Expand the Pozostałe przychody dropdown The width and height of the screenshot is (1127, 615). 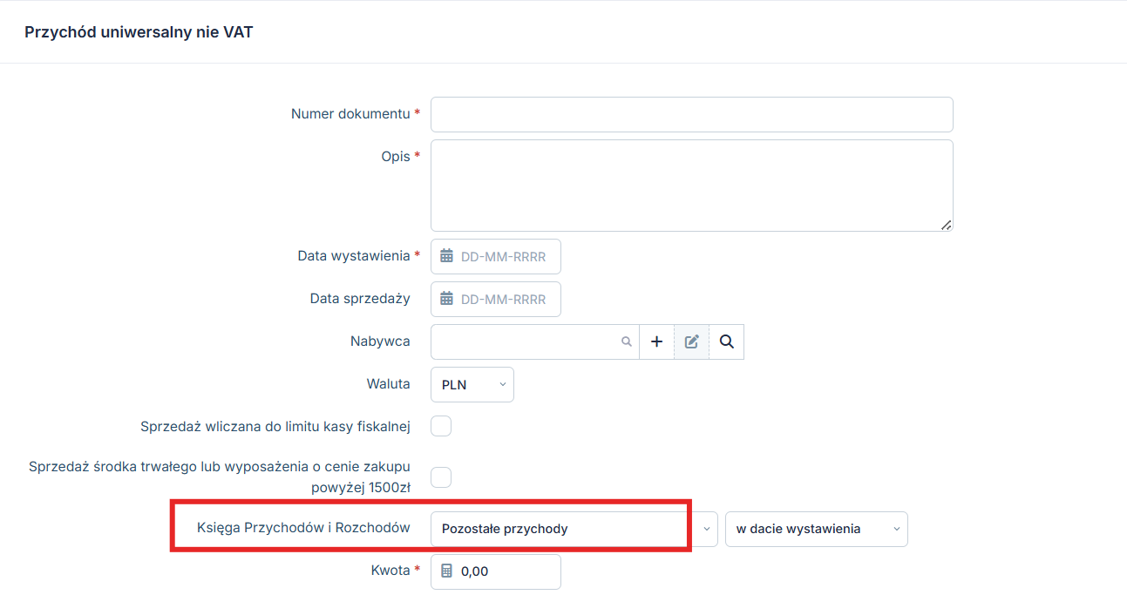pyautogui.click(x=705, y=529)
